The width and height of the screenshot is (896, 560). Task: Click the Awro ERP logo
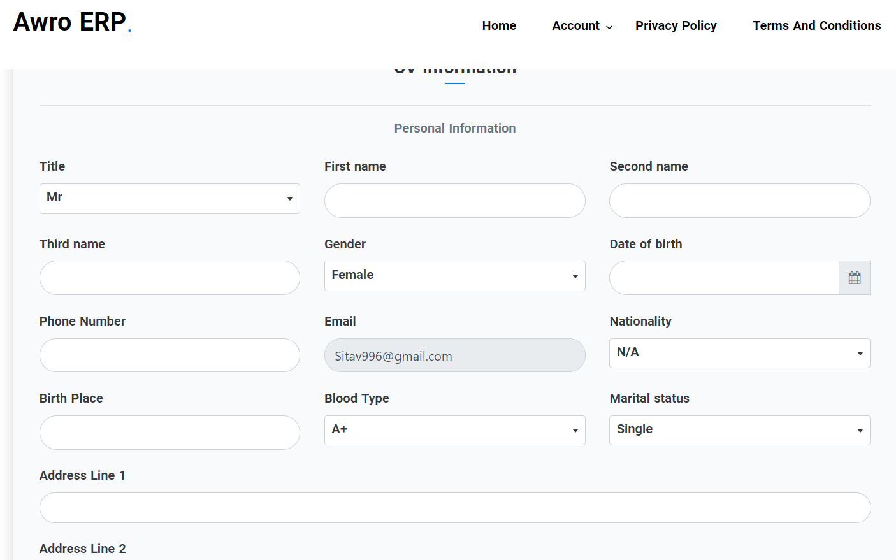pyautogui.click(x=71, y=22)
